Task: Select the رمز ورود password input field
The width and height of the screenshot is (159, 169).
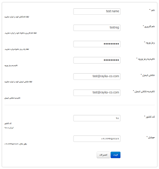Action: point(97,44)
